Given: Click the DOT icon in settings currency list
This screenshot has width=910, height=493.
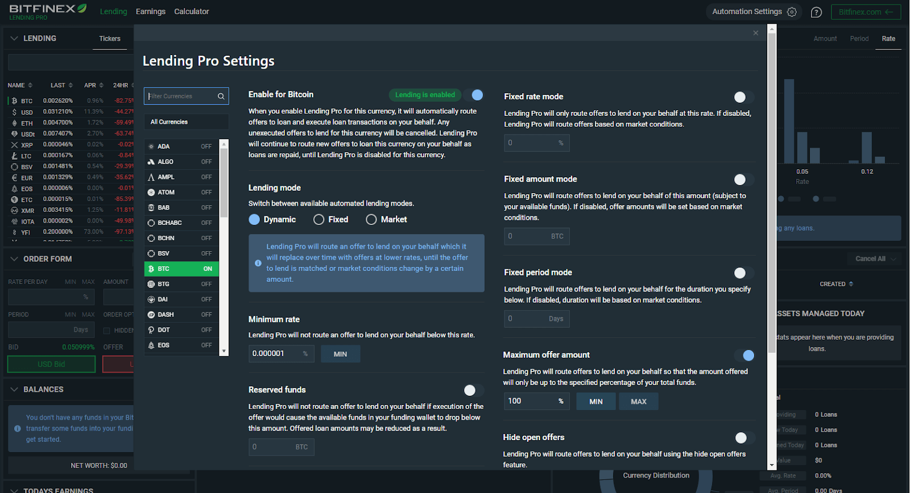Looking at the screenshot, I should 151,330.
